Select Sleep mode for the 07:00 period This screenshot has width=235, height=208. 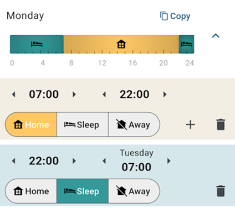[83, 124]
